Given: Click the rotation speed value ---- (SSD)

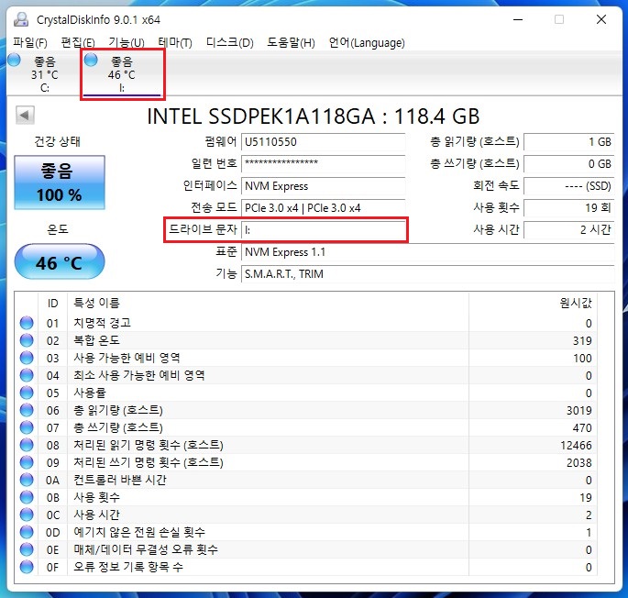Looking at the screenshot, I should point(569,186).
